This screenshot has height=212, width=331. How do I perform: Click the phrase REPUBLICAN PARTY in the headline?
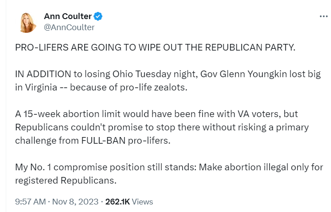(x=250, y=47)
